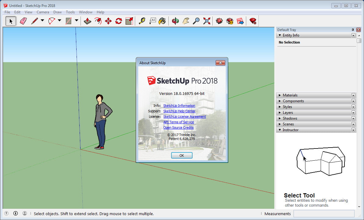Open the SketchUp License Agreement link
This screenshot has width=364, height=220.
click(x=185, y=117)
